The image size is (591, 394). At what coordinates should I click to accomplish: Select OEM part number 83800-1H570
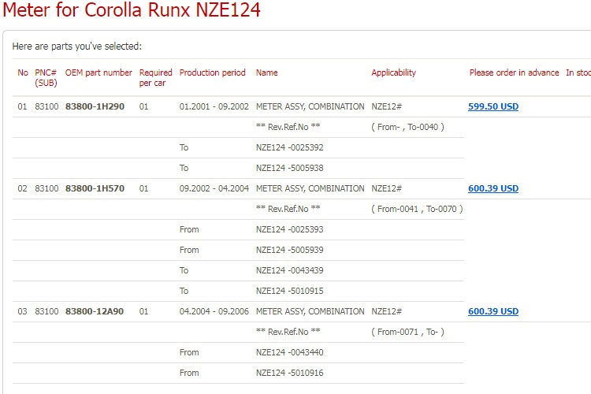click(95, 188)
